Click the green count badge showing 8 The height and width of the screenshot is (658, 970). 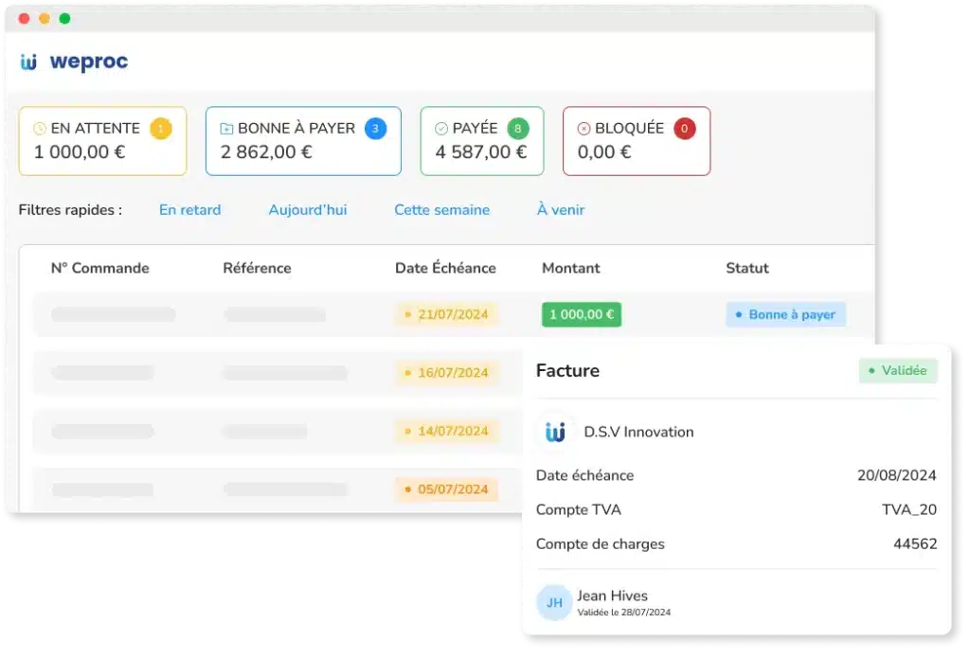pos(517,129)
